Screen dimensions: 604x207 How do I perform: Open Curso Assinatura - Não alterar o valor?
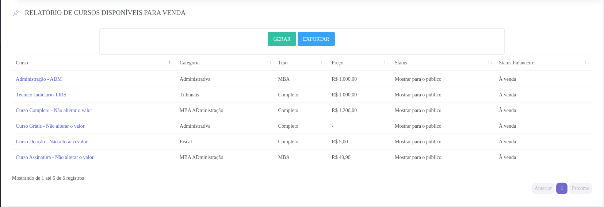(x=54, y=157)
